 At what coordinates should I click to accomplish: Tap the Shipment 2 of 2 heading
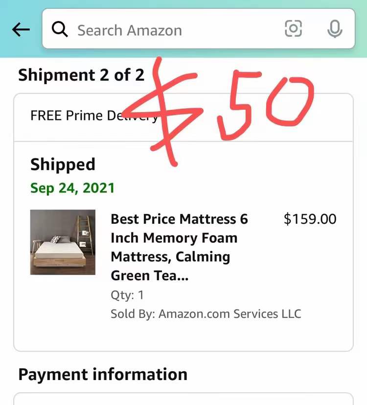(x=81, y=75)
